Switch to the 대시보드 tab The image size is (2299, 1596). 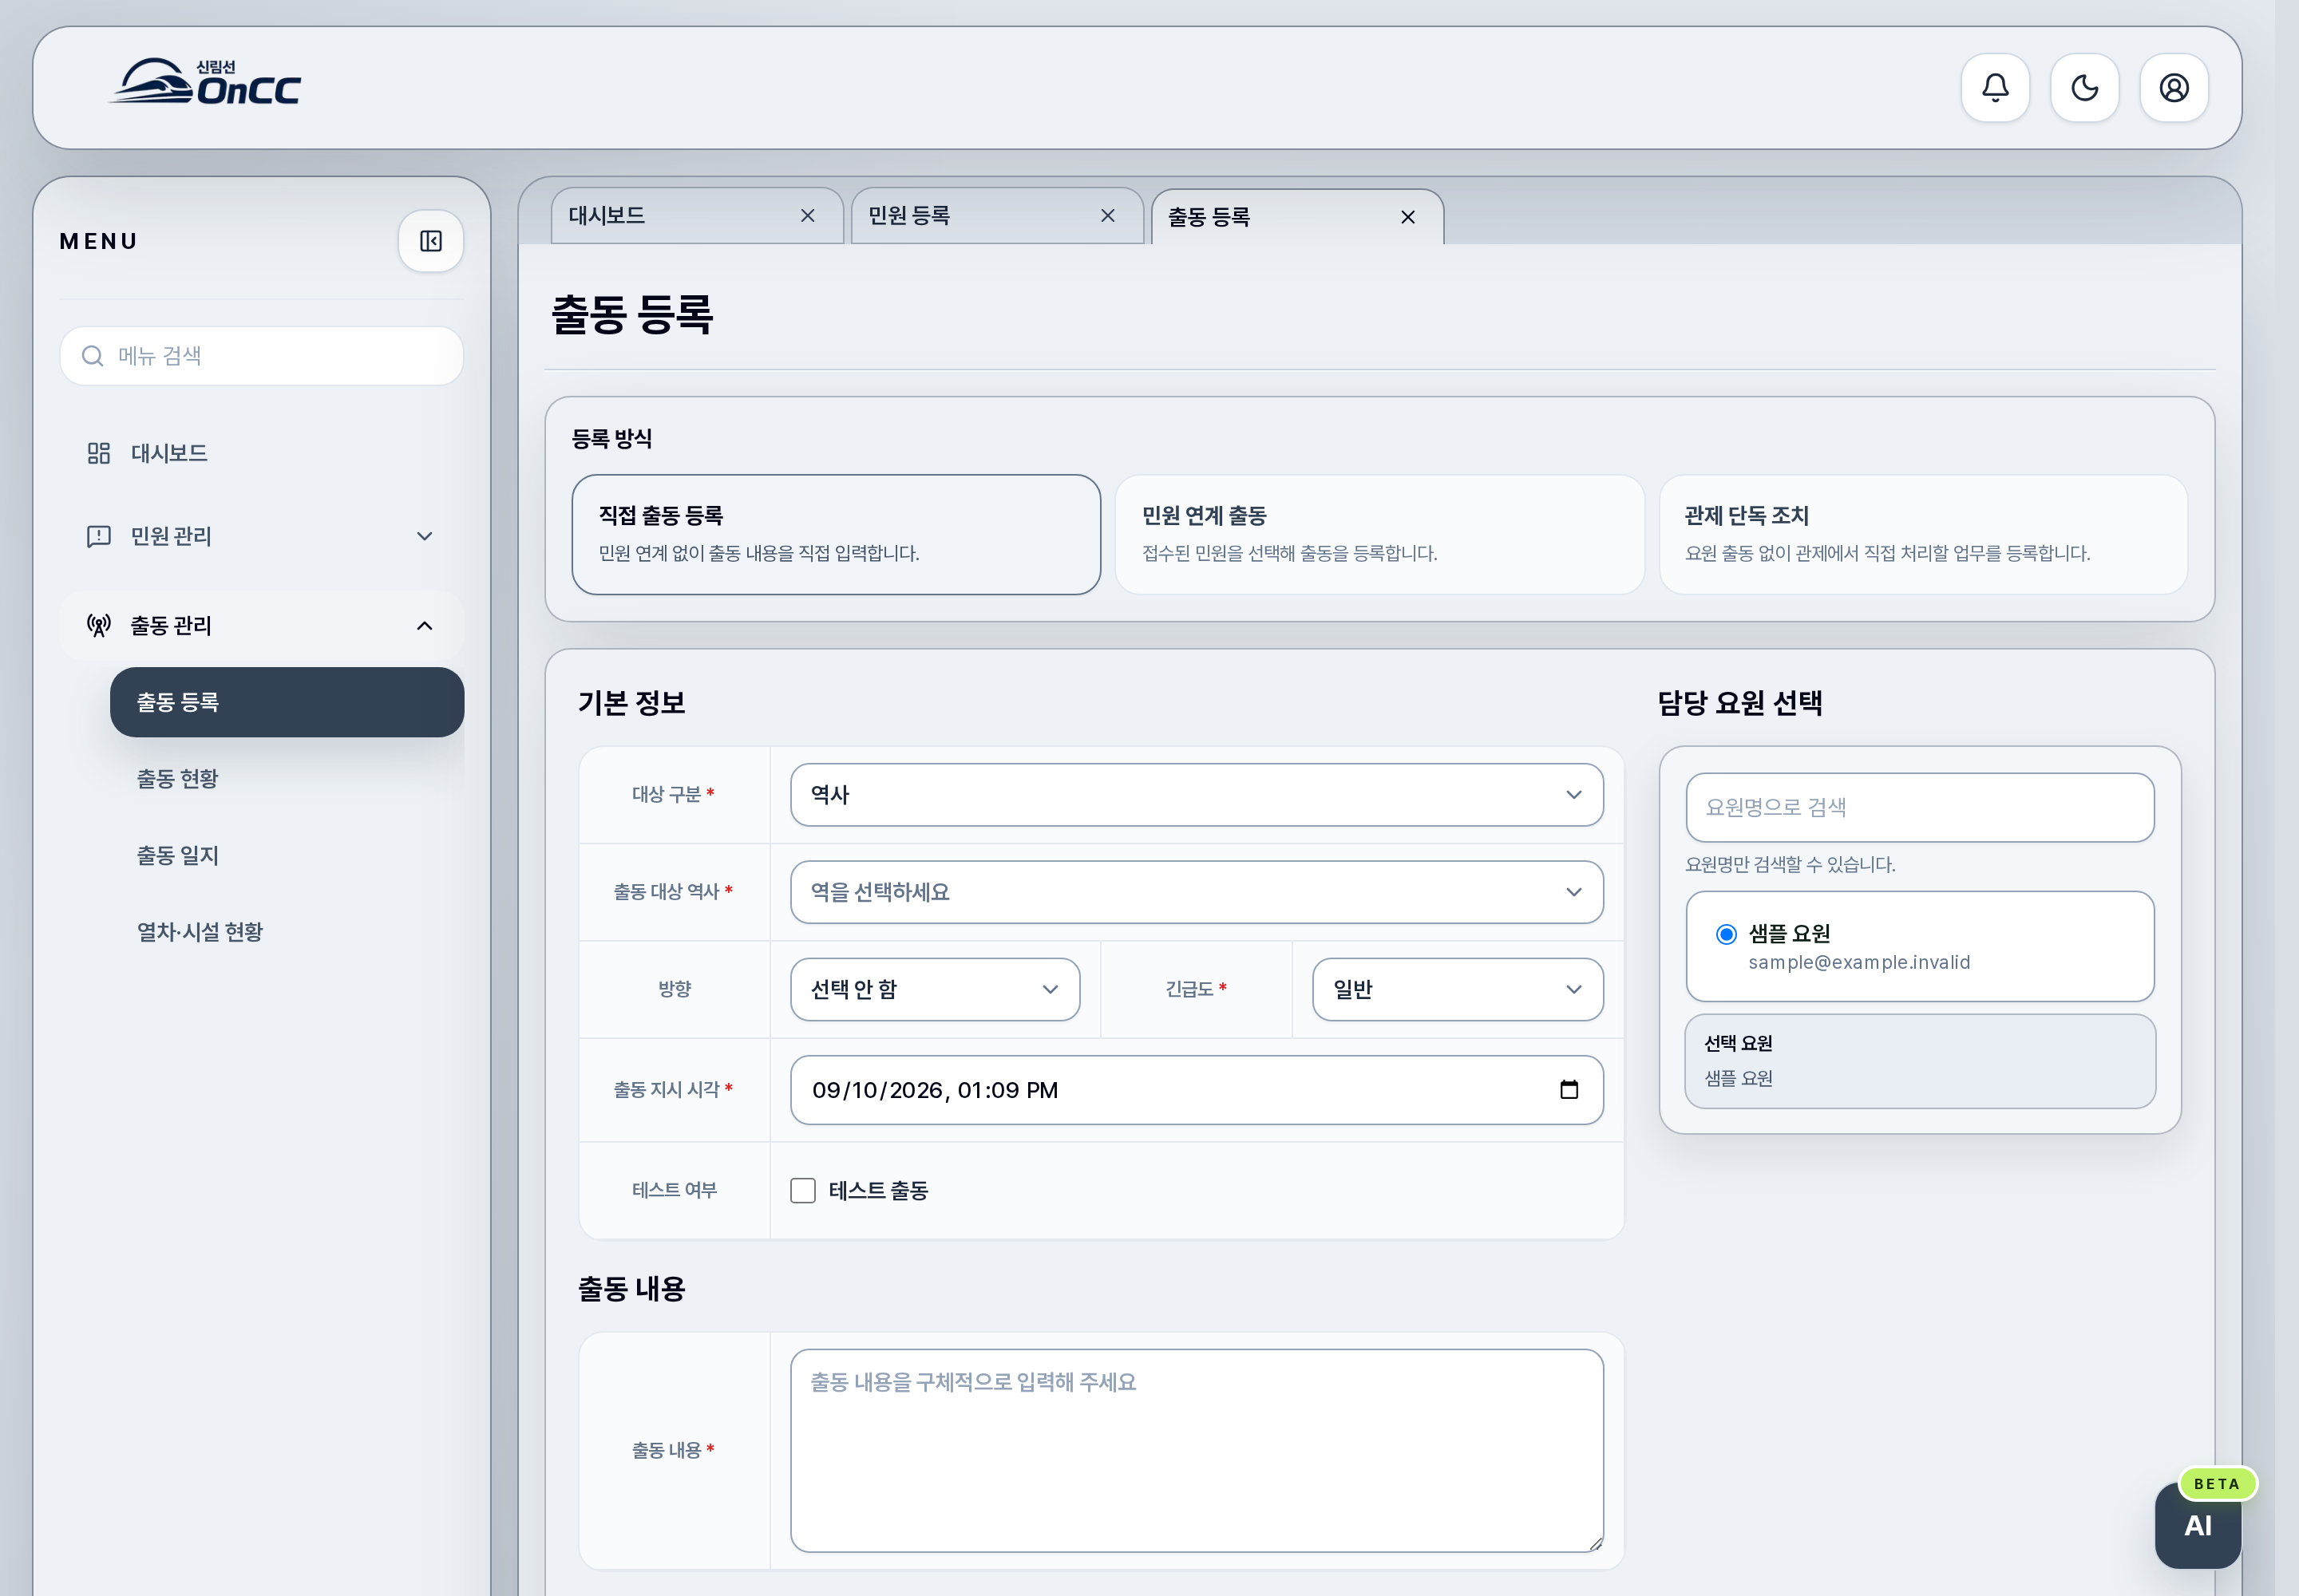tap(698, 216)
